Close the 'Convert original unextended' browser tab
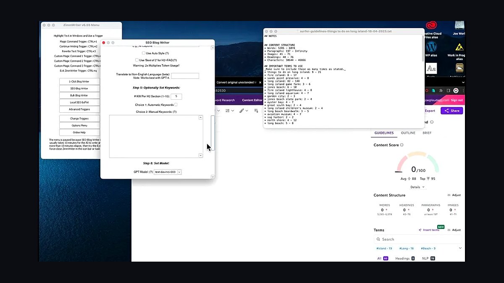504x283 pixels. tap(260, 82)
